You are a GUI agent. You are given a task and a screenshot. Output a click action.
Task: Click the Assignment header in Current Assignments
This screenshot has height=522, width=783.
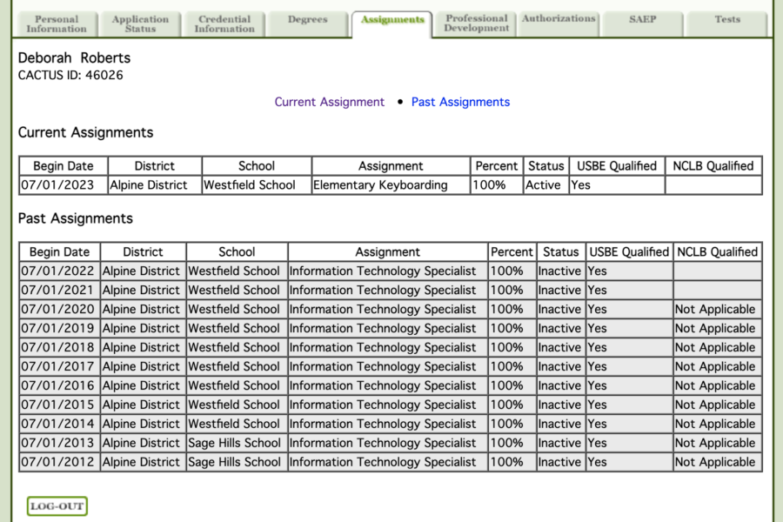391,166
